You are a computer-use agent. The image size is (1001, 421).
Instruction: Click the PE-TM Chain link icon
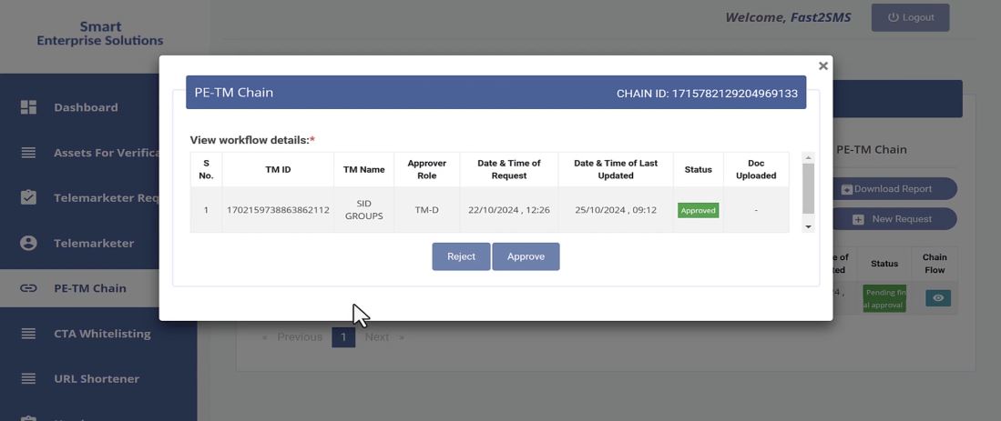tap(28, 288)
